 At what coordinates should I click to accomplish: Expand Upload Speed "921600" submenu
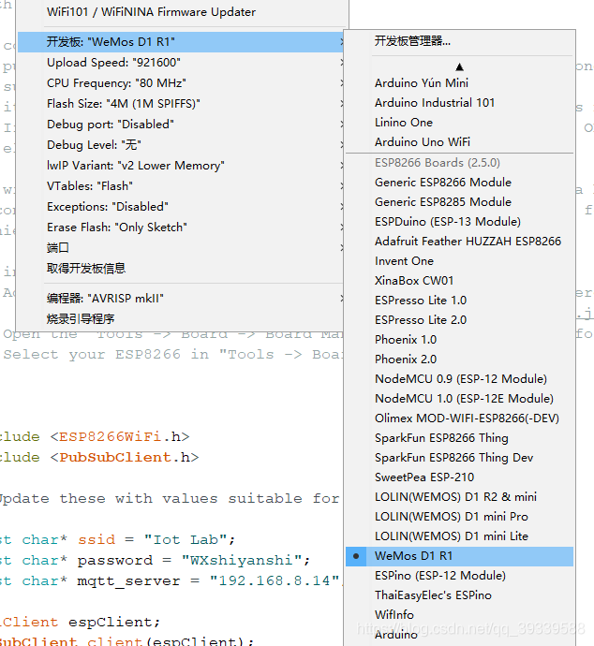pyautogui.click(x=181, y=63)
